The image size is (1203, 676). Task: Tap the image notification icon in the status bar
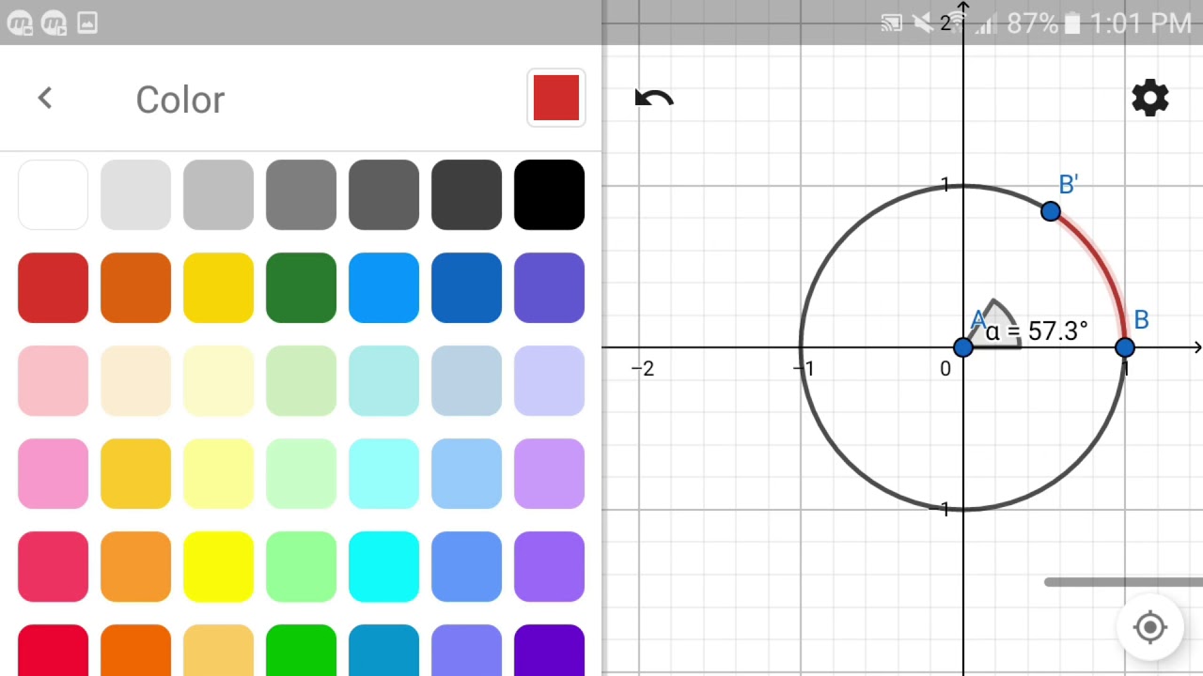pos(87,23)
